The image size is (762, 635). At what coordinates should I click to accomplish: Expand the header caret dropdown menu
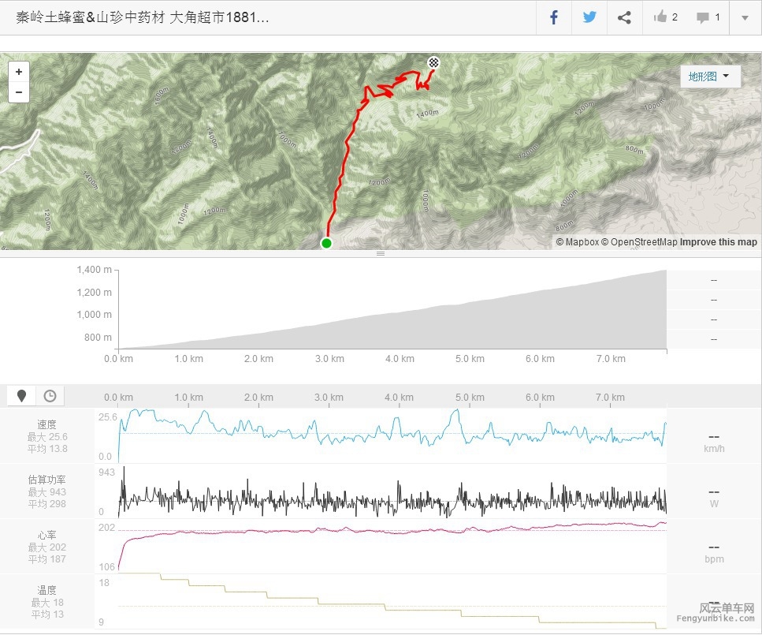click(x=745, y=17)
